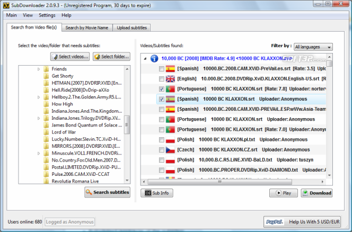Expand the Hellboy.2.The.Golden.Army folder

[39, 97]
